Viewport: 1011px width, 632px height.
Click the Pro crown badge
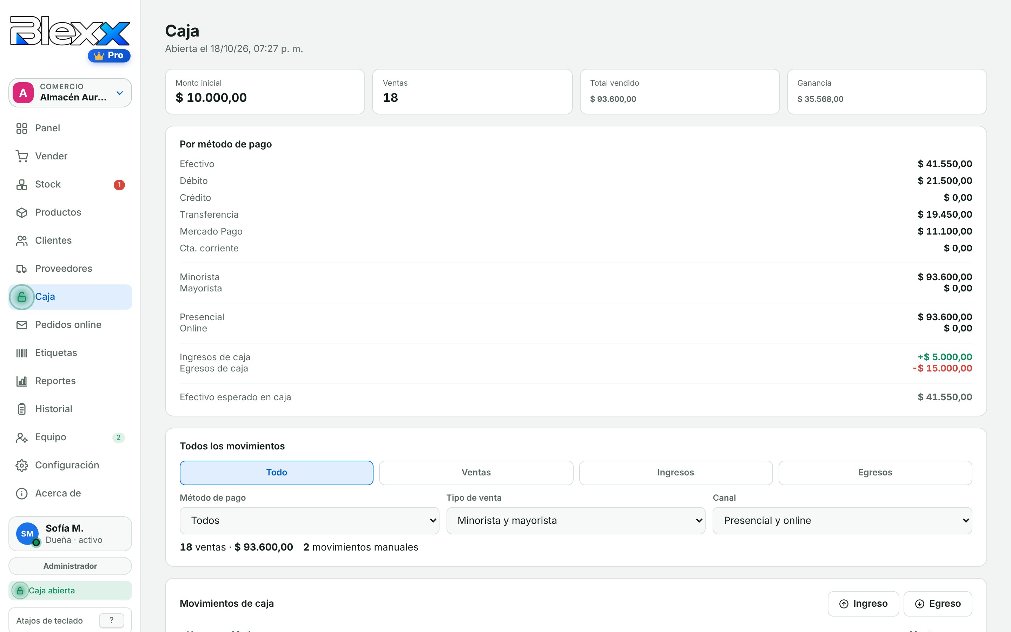(109, 55)
